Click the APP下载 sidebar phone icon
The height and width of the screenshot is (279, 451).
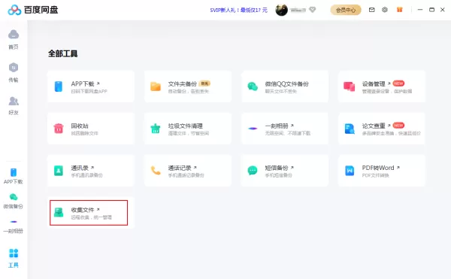point(14,172)
